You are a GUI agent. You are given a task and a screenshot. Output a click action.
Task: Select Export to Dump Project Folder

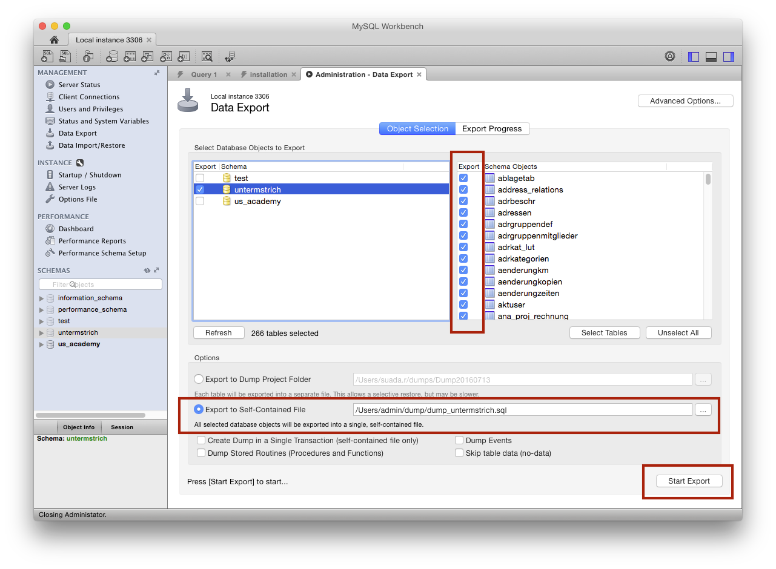[x=199, y=380]
